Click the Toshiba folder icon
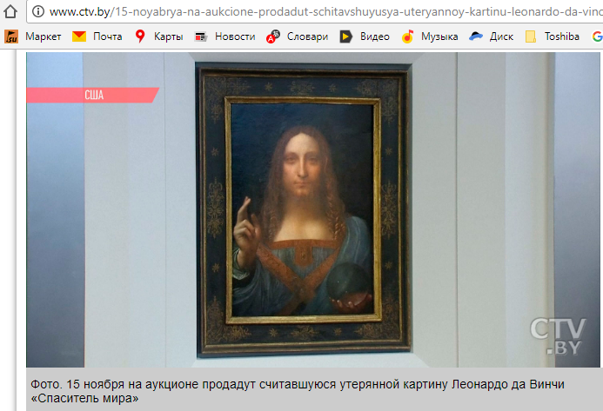The height and width of the screenshot is (411, 603). [x=531, y=36]
